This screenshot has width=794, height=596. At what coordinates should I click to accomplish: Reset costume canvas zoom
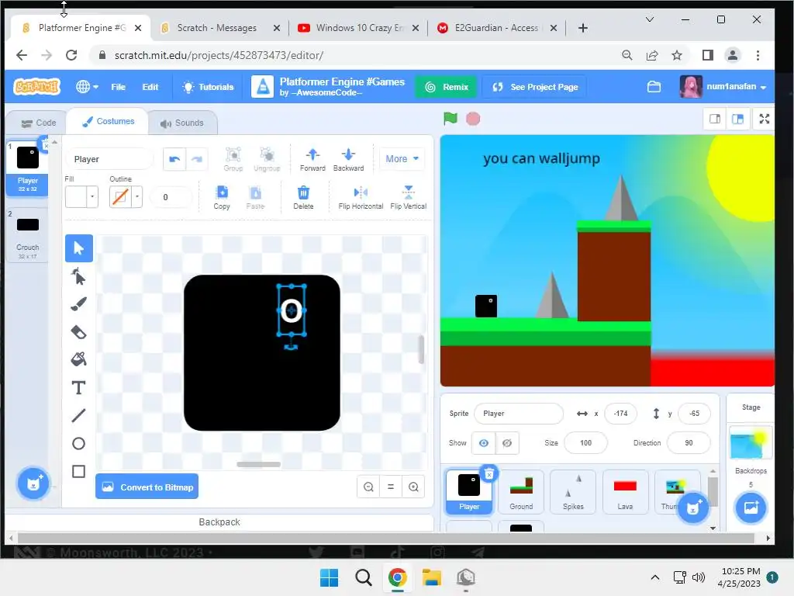click(391, 487)
